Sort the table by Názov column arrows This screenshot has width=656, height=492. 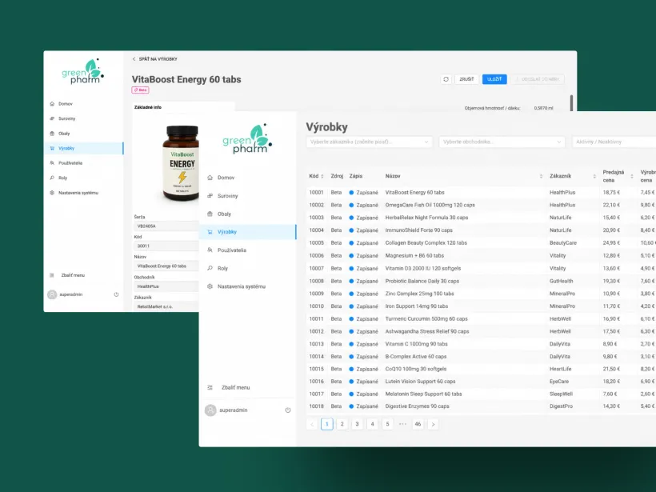click(541, 176)
